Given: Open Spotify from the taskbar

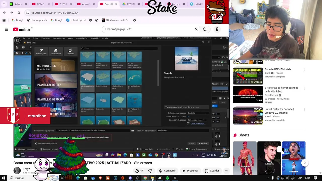Looking at the screenshot, I should coord(167,178).
